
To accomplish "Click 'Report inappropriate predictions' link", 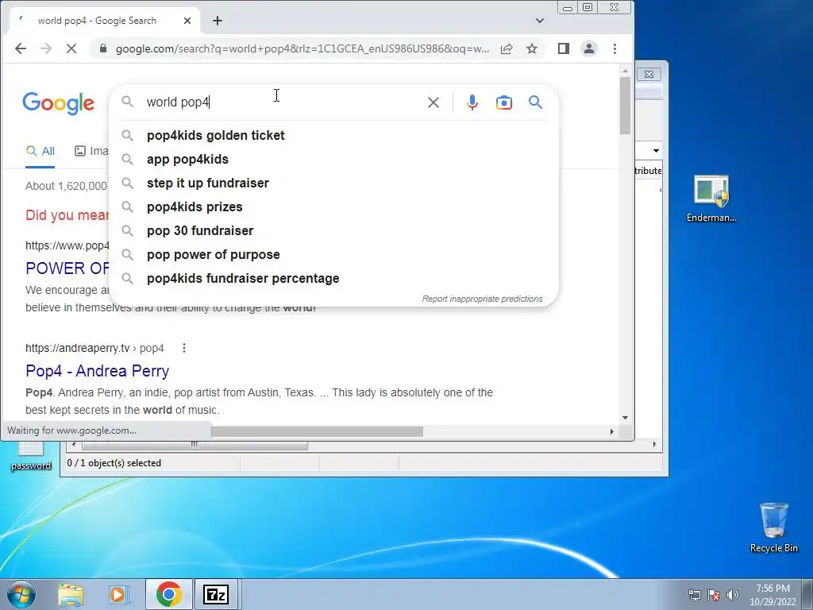I will click(482, 299).
